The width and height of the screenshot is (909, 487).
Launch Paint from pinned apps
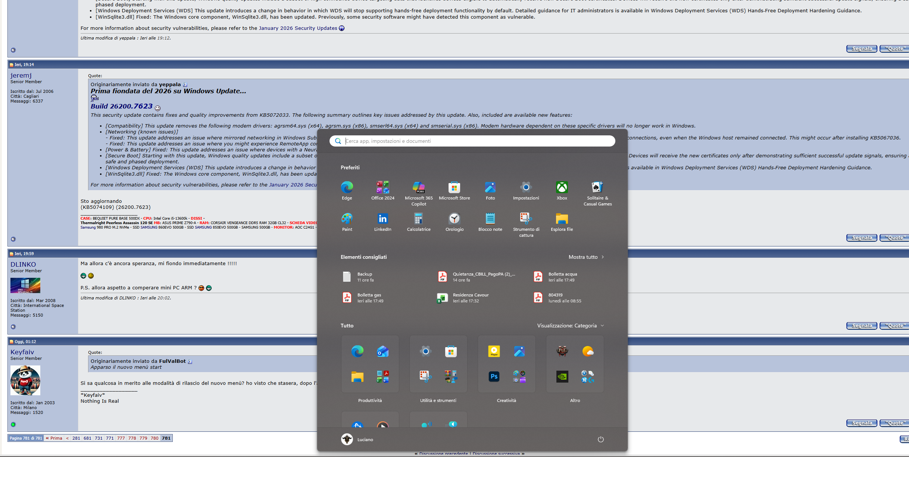click(x=347, y=219)
